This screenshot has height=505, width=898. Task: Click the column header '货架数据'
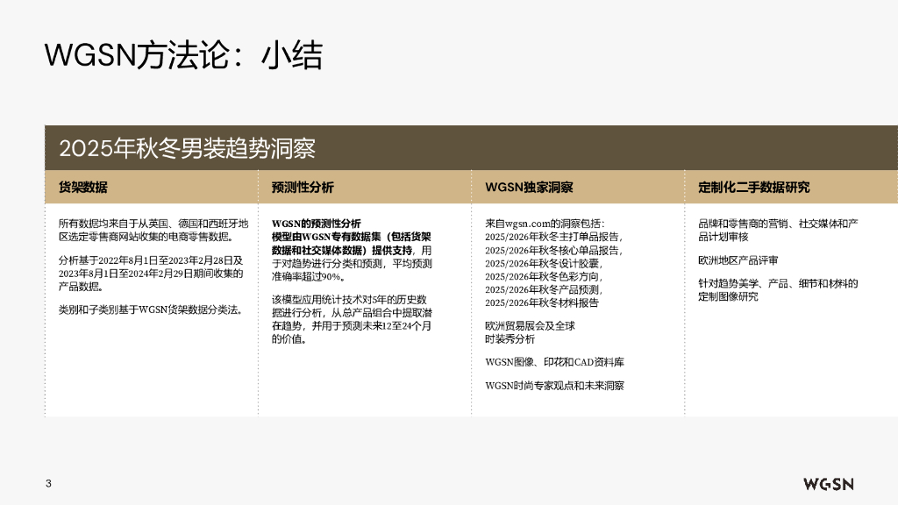coord(83,188)
